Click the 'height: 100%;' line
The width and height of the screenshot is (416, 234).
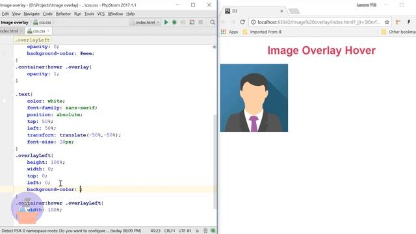45,162
